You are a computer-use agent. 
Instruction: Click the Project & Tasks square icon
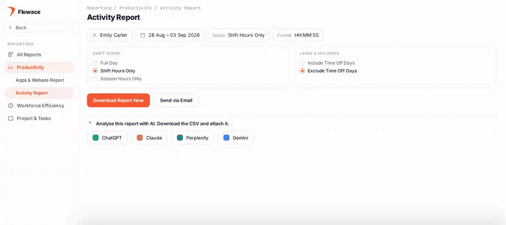coord(11,119)
